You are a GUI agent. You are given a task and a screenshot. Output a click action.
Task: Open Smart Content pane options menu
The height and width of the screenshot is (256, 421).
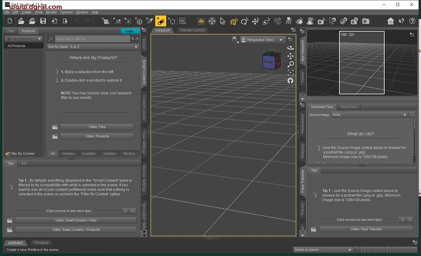pos(144,30)
